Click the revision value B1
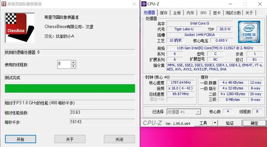Screen dimensions: 267x147 click(x=255, y=59)
